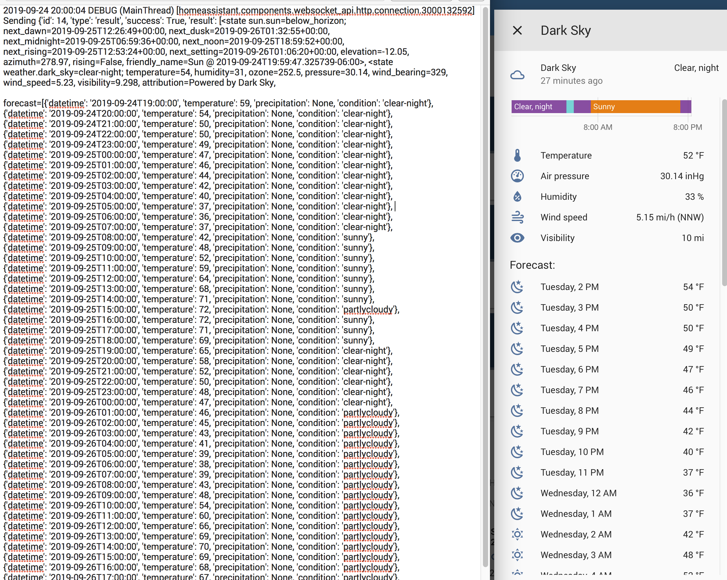Image resolution: width=727 pixels, height=580 pixels.
Task: Click the 8:00 PM timeline label
Action: point(687,127)
